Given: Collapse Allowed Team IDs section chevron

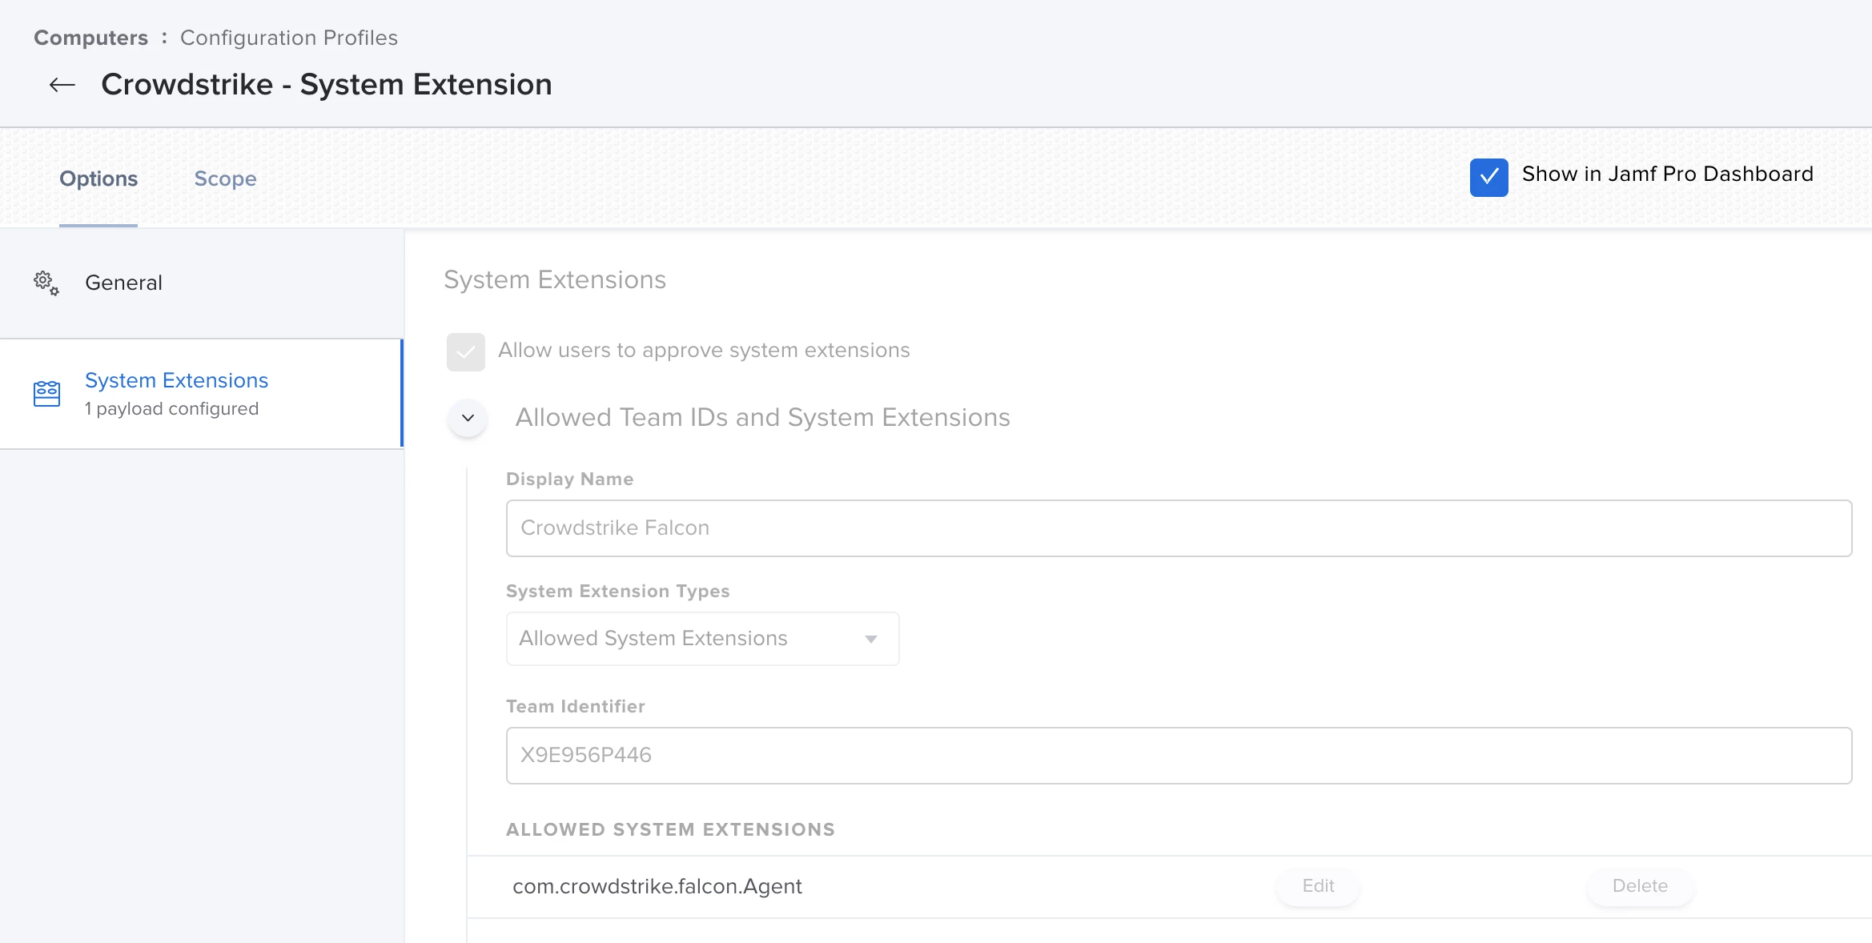Looking at the screenshot, I should tap(468, 418).
